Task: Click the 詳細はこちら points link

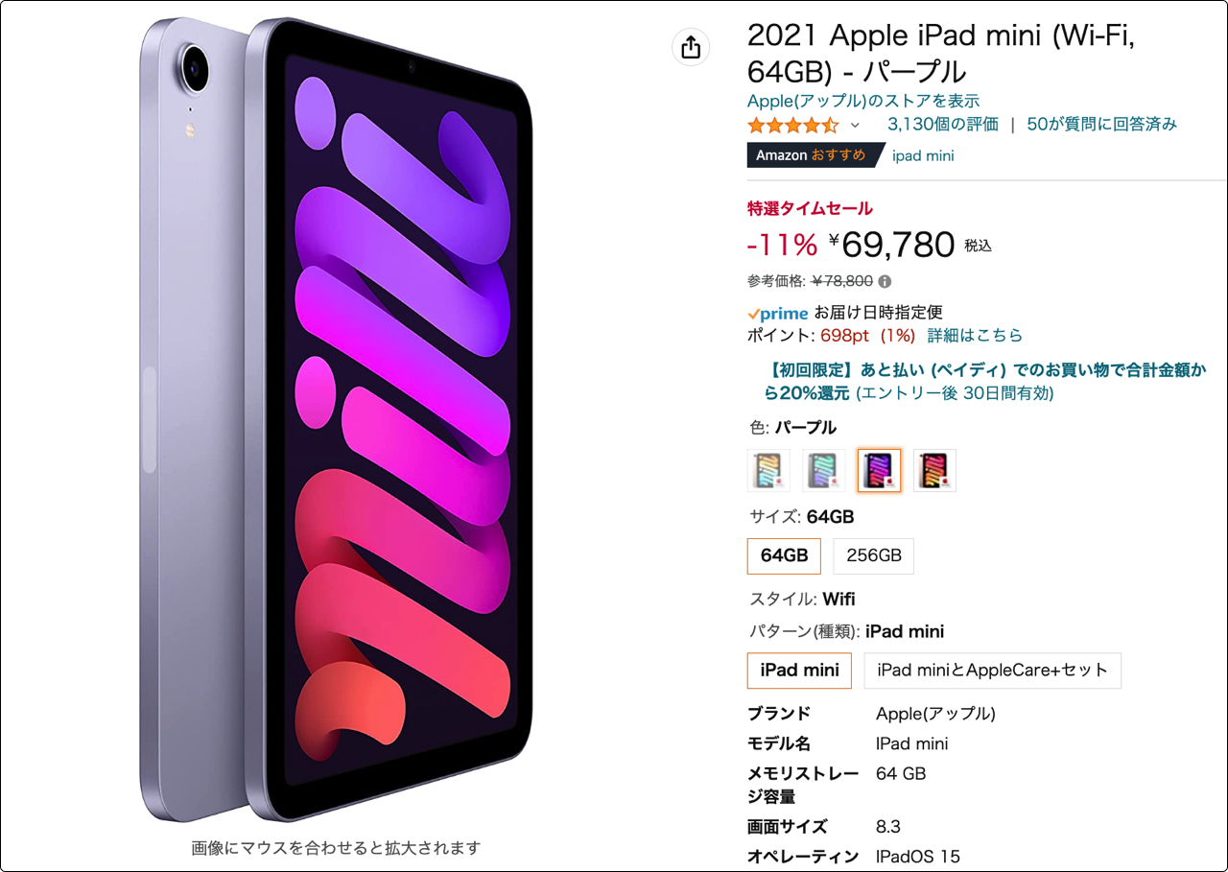Action: point(975,336)
